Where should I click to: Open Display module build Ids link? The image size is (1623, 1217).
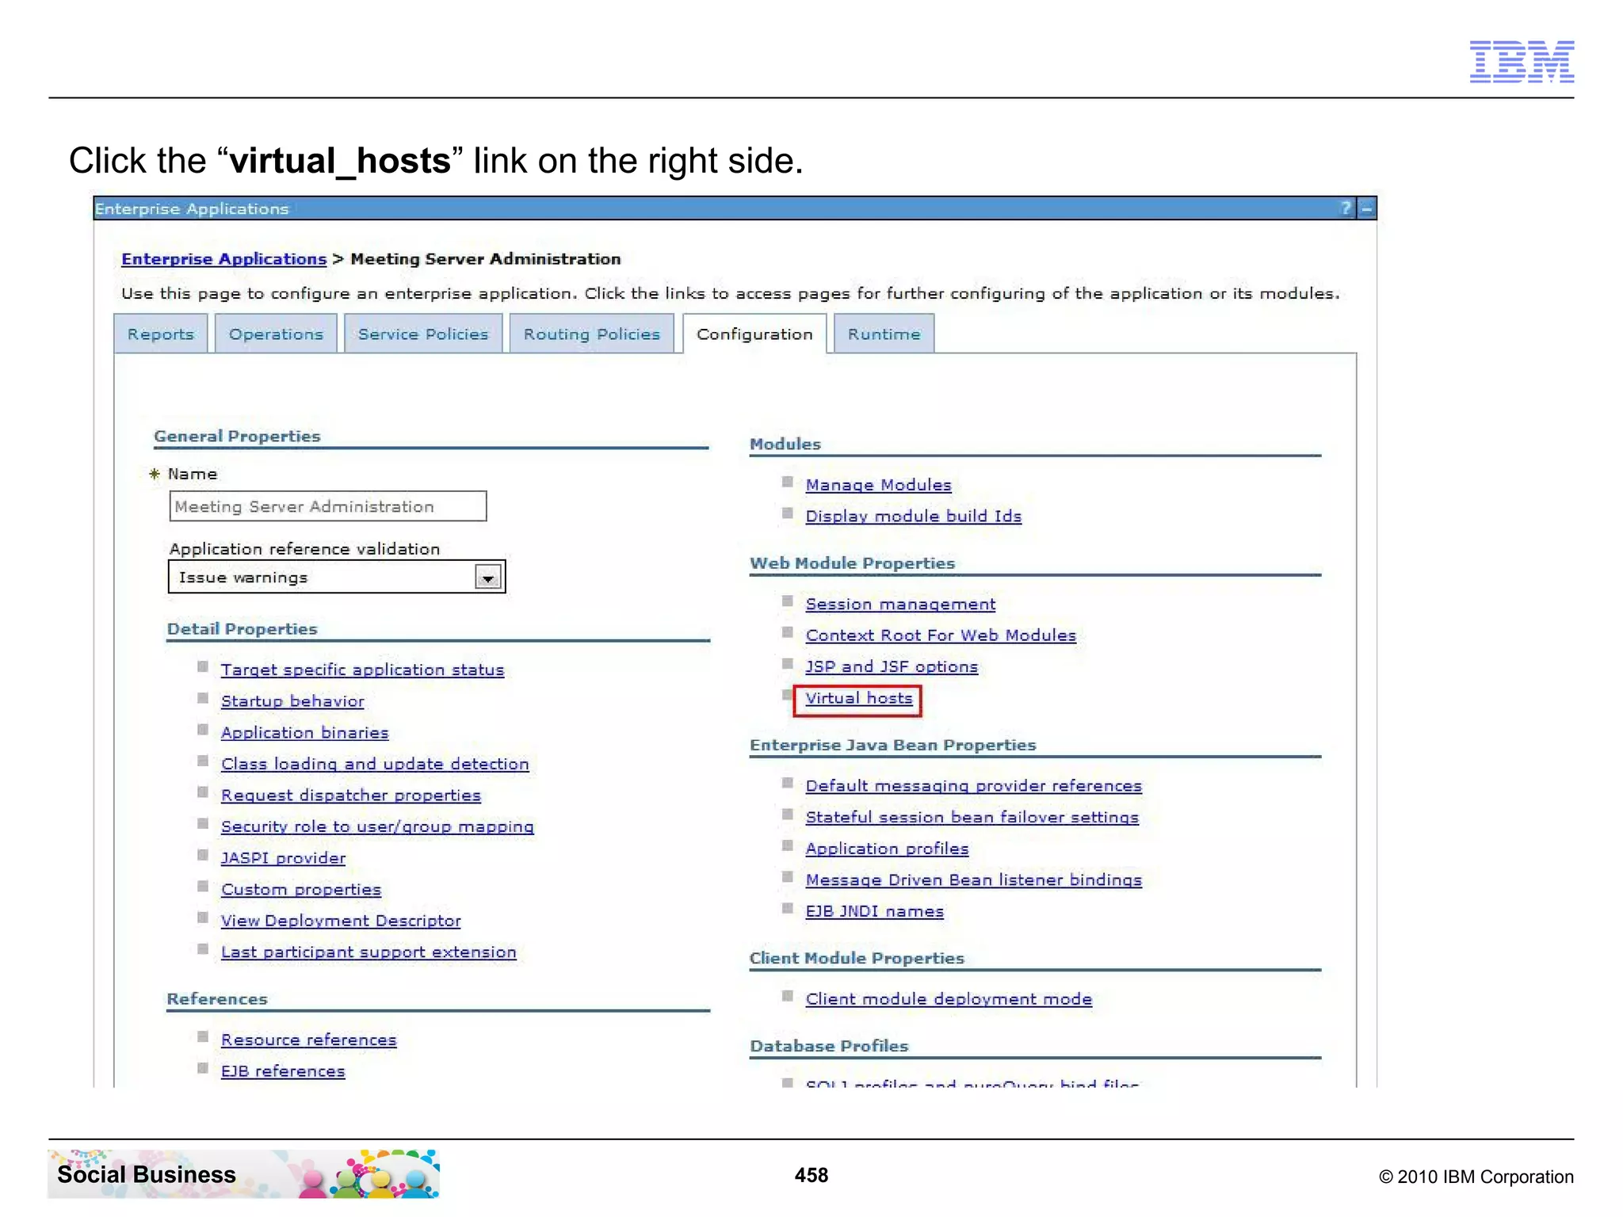pyautogui.click(x=913, y=517)
